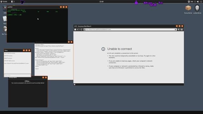Image resolution: width=203 pixels, height=114 pixels.
Task: Click the info circle icon beside 'Unable to connect'
Action: pos(103,49)
